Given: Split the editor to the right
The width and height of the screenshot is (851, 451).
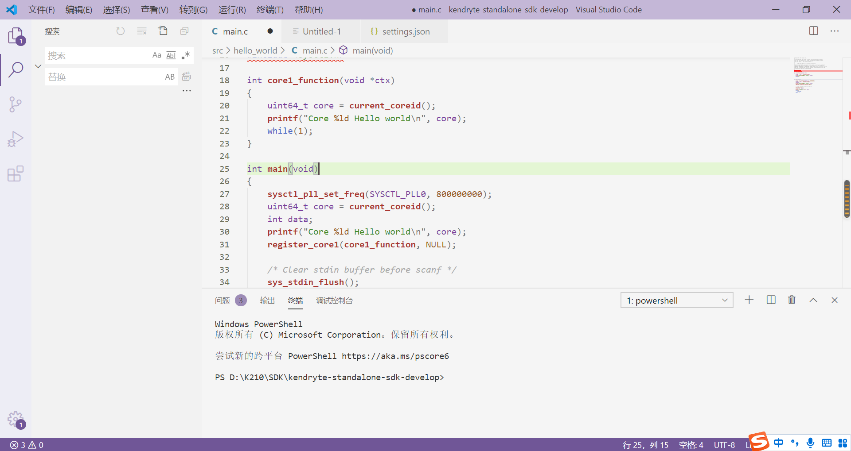Looking at the screenshot, I should [x=814, y=31].
